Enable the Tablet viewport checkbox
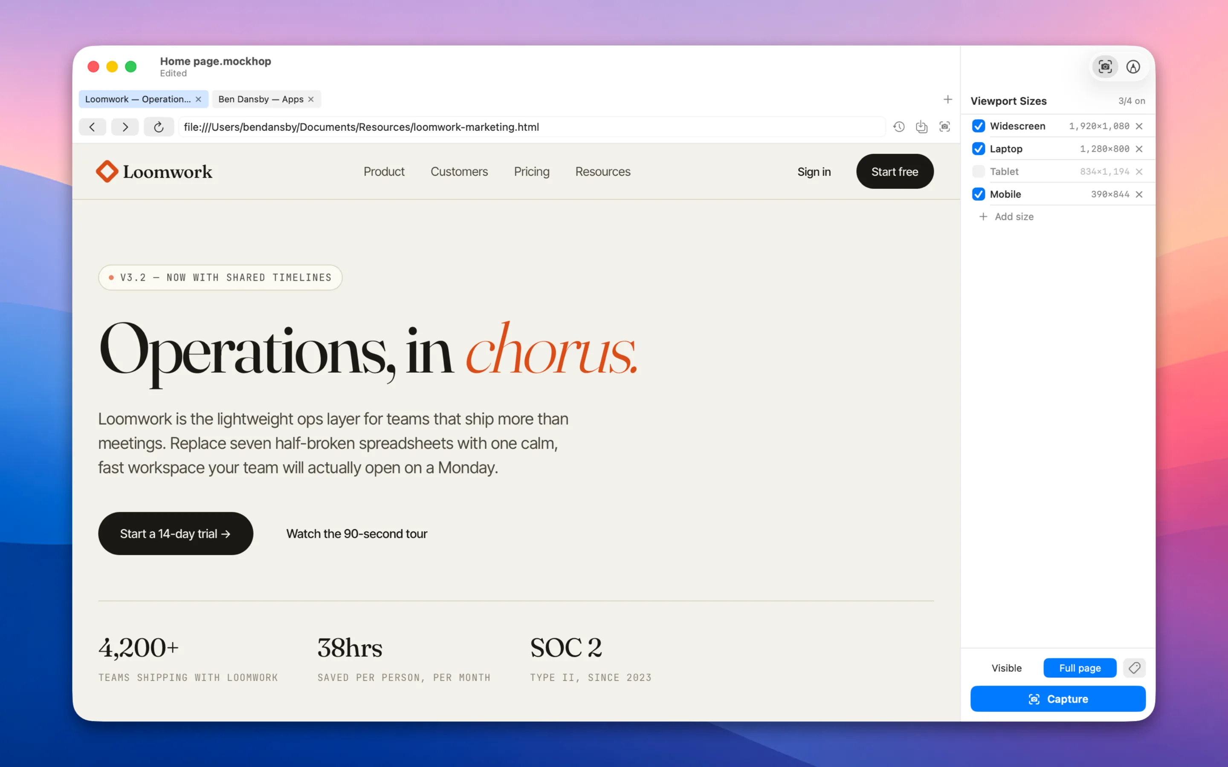1228x767 pixels. (978, 172)
